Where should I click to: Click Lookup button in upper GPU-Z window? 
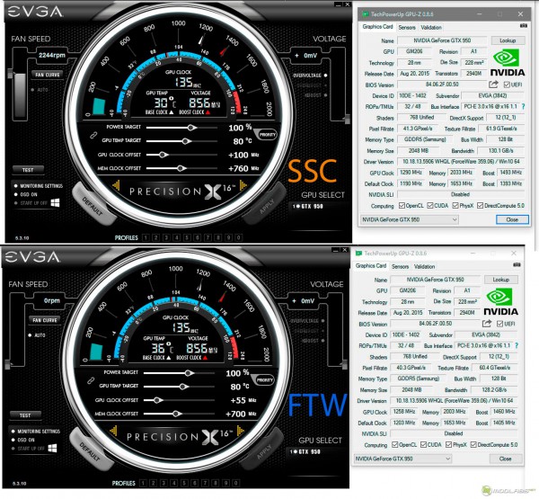click(x=508, y=40)
